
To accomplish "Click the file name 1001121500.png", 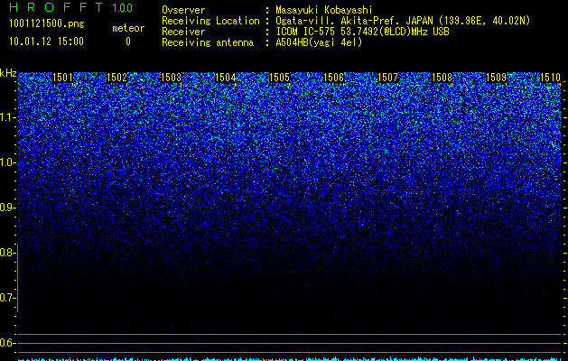I will pos(47,24).
